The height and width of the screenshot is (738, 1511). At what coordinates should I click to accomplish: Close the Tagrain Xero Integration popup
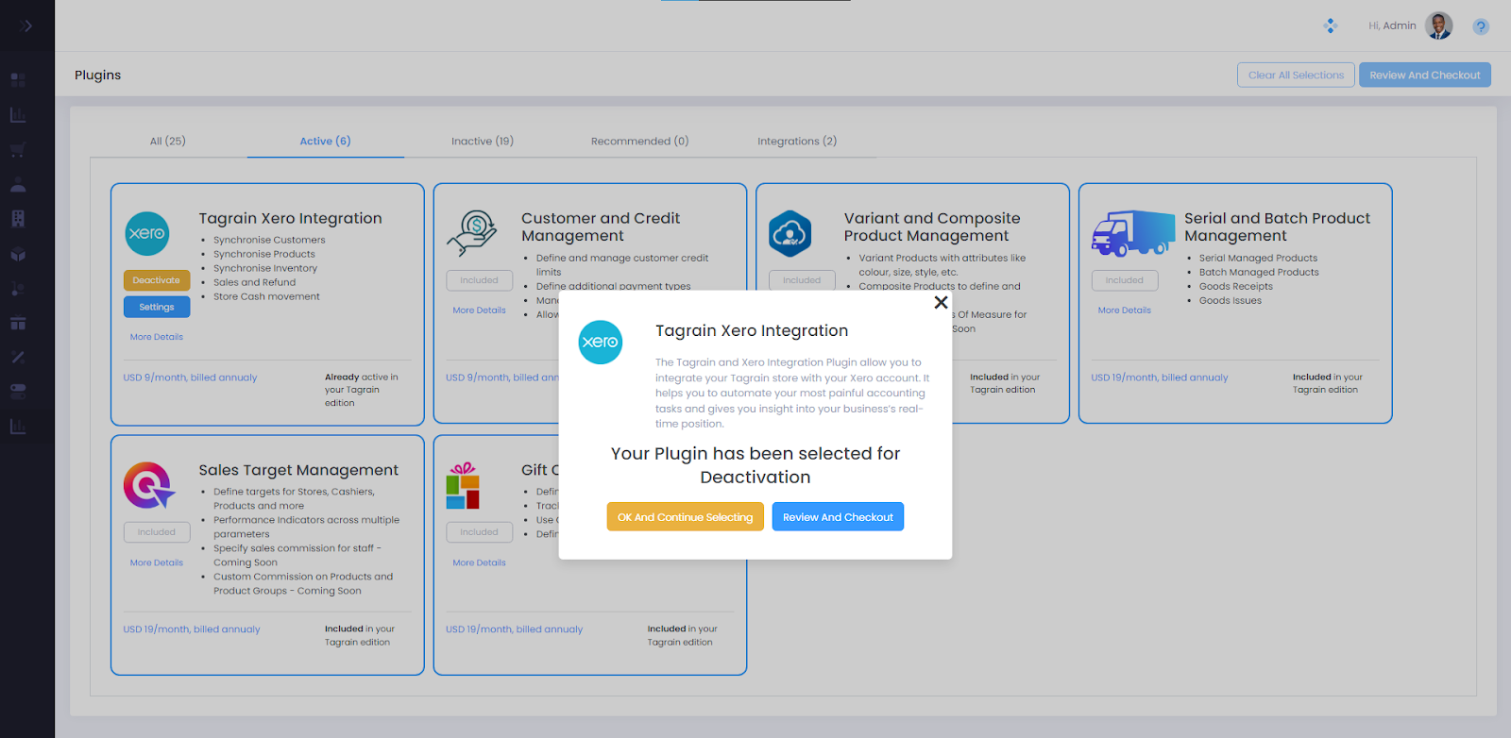tap(941, 302)
